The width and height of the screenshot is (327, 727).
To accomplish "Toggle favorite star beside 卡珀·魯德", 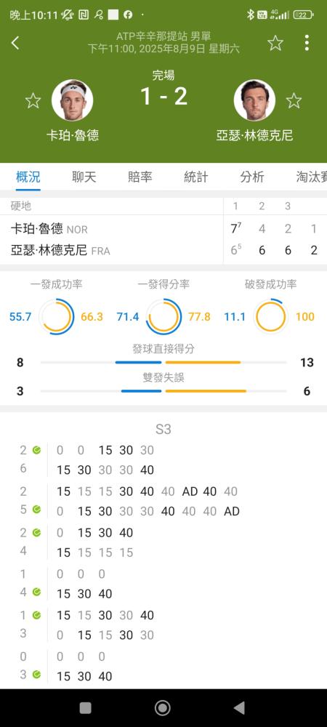I will [33, 100].
